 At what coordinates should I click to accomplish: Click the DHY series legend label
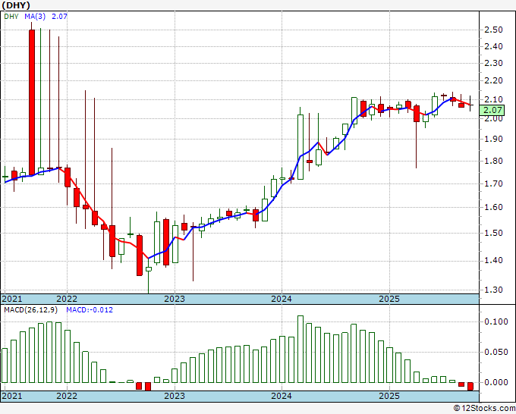point(11,16)
